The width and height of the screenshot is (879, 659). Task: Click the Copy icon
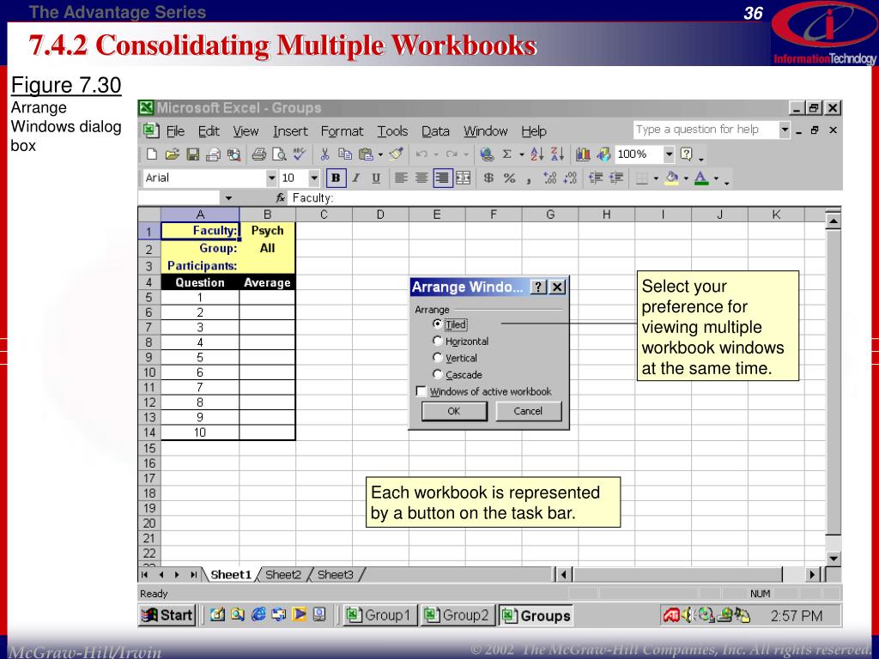345,154
